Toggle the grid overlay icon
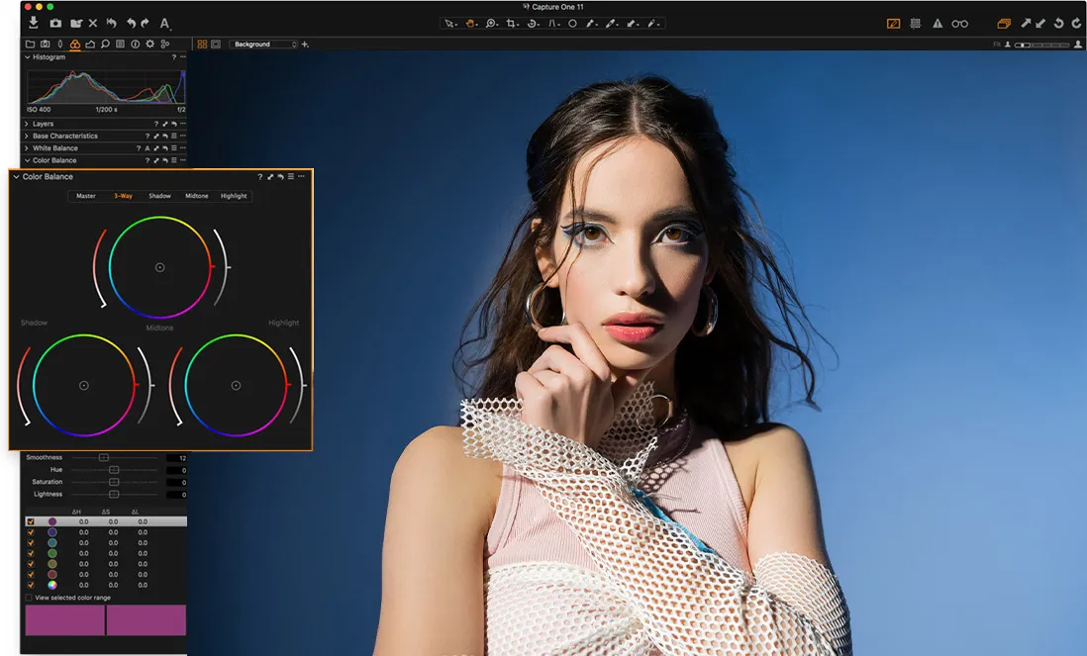1087x656 pixels. pyautogui.click(x=916, y=23)
